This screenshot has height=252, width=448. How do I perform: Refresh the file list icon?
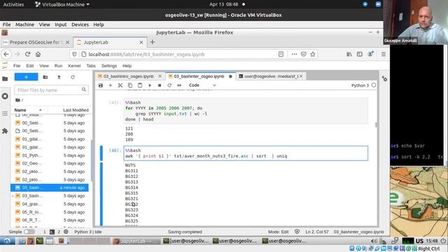[x=73, y=77]
